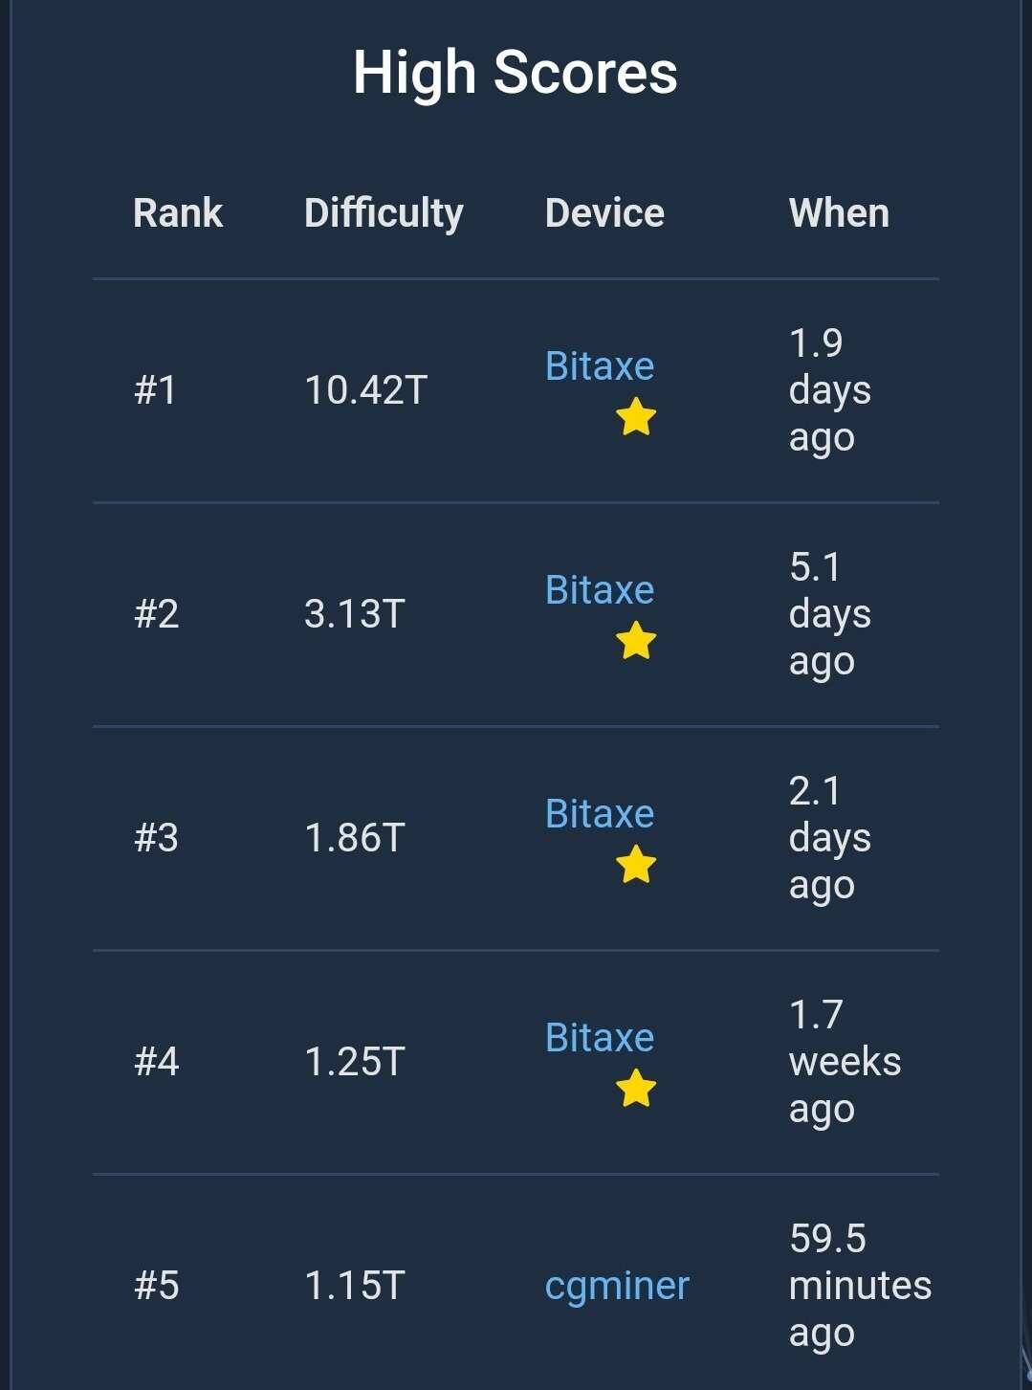This screenshot has width=1032, height=1390.
Task: Click the star icon in rank #3 row
Action: (636, 865)
